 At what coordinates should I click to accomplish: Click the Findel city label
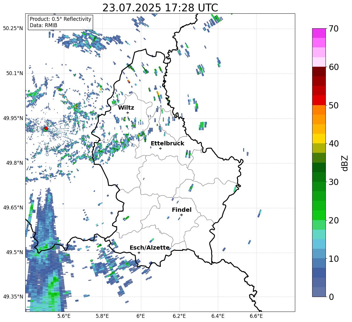182,210
